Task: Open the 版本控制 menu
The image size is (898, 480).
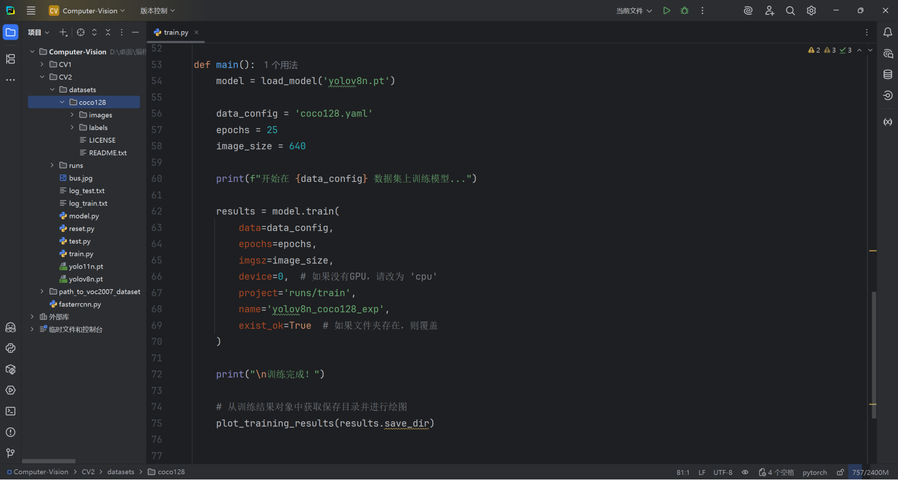Action: point(157,11)
